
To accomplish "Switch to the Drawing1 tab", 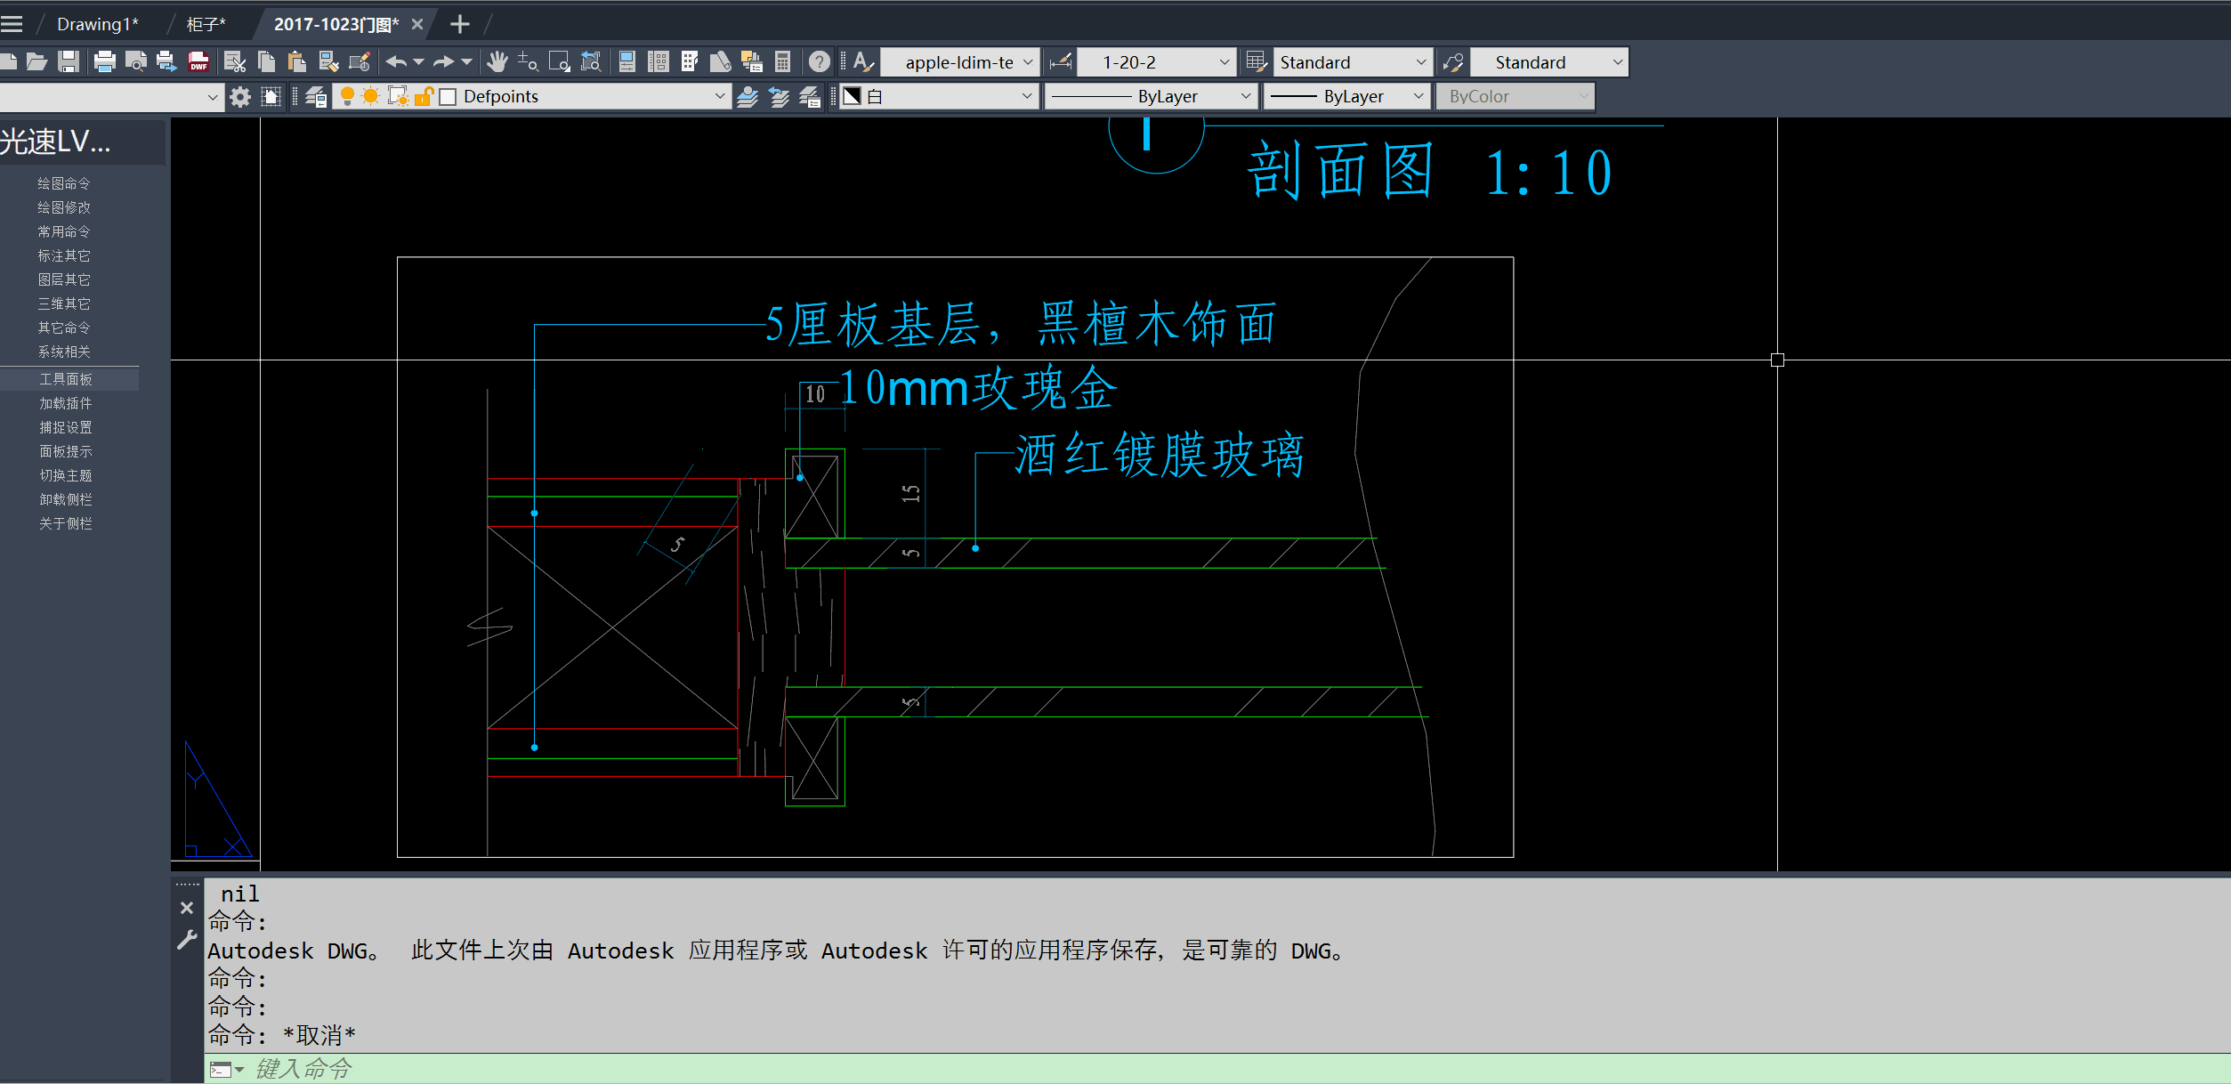I will click(x=97, y=24).
